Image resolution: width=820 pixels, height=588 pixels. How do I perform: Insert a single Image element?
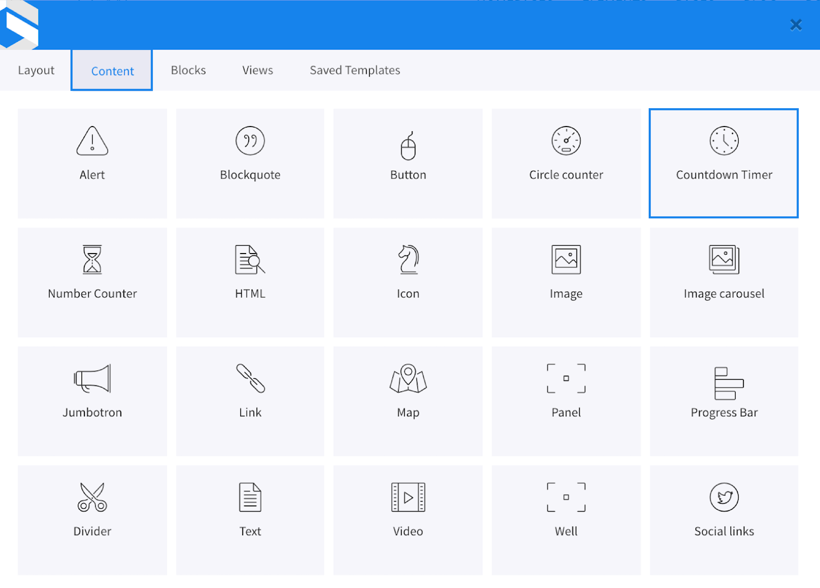(x=566, y=283)
